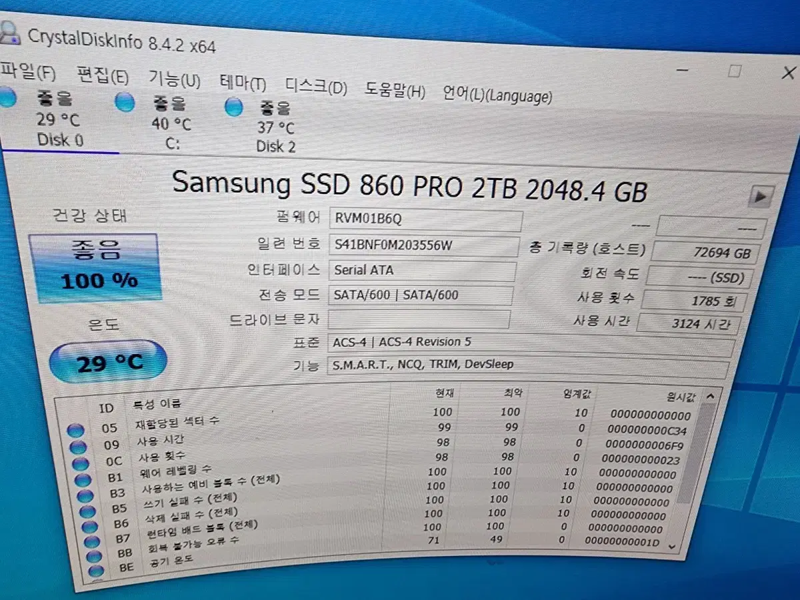Click the 임계값 column header
This screenshot has height=600, width=800.
(x=577, y=395)
